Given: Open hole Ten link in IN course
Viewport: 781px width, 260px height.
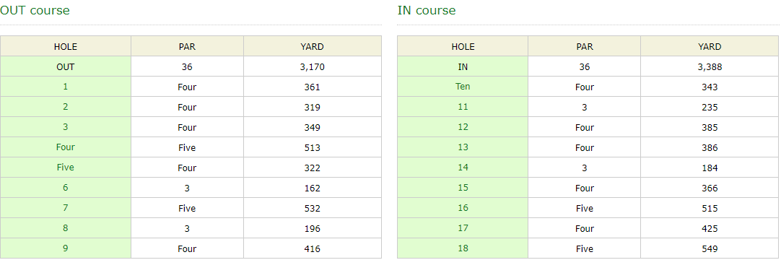Looking at the screenshot, I should point(463,87).
